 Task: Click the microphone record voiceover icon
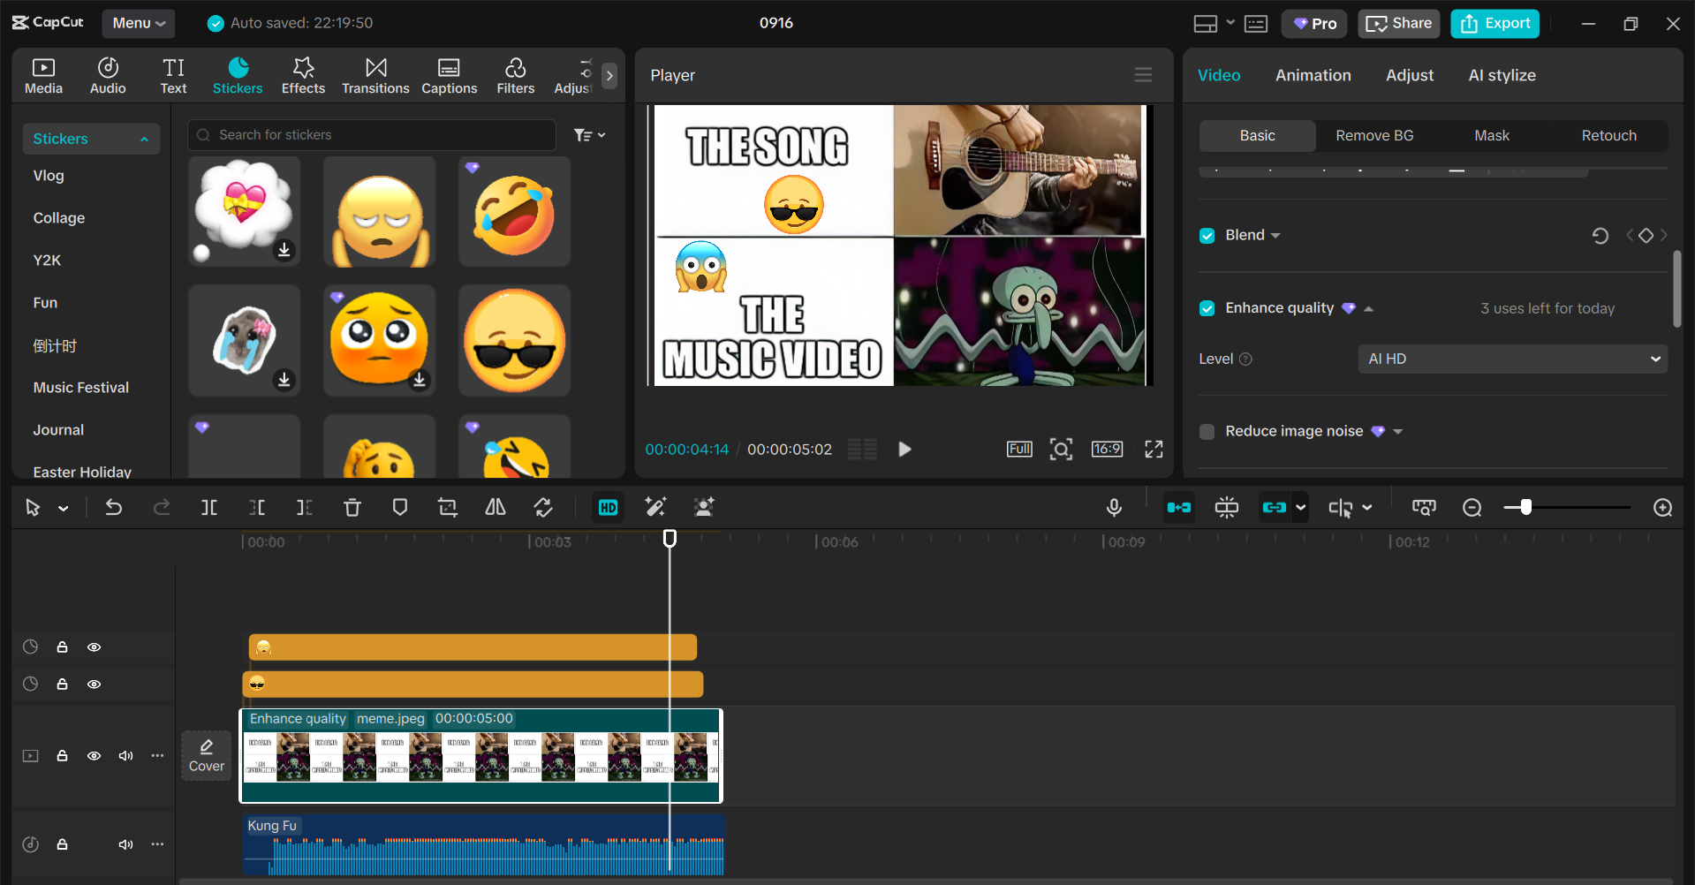(x=1115, y=507)
